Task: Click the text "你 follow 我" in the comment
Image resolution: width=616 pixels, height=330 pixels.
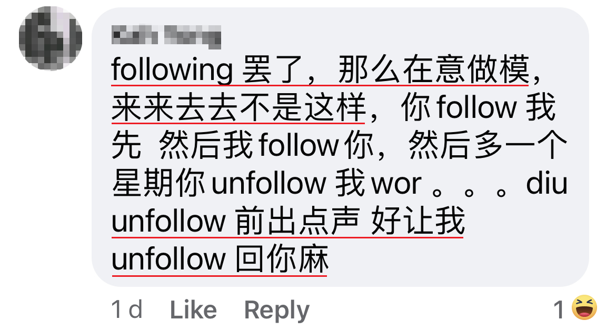Action: coord(478,107)
